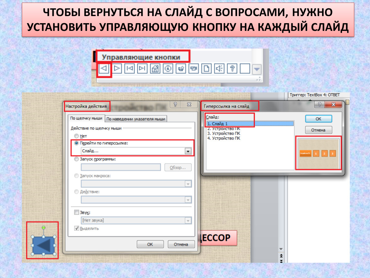Choose the Home action button icon

(x=155, y=69)
